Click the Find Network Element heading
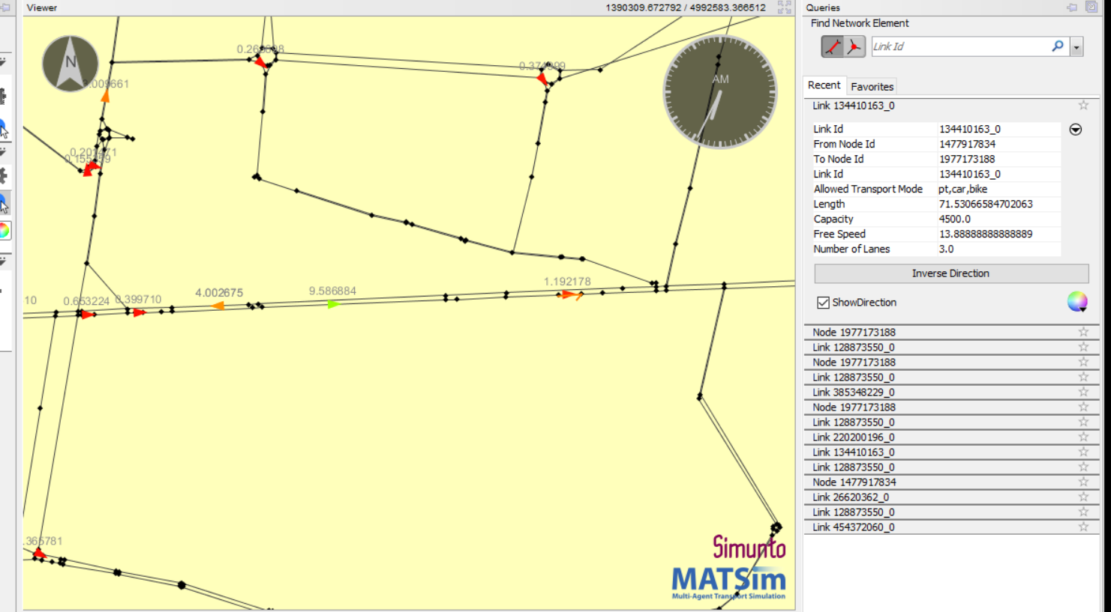 coord(860,23)
